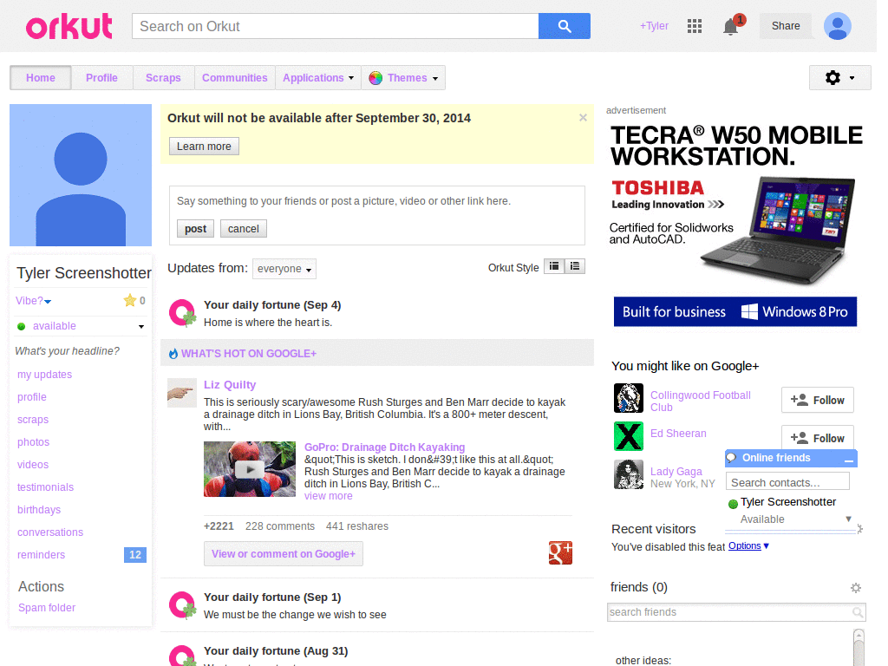
Task: Click the post button
Action: point(195,229)
